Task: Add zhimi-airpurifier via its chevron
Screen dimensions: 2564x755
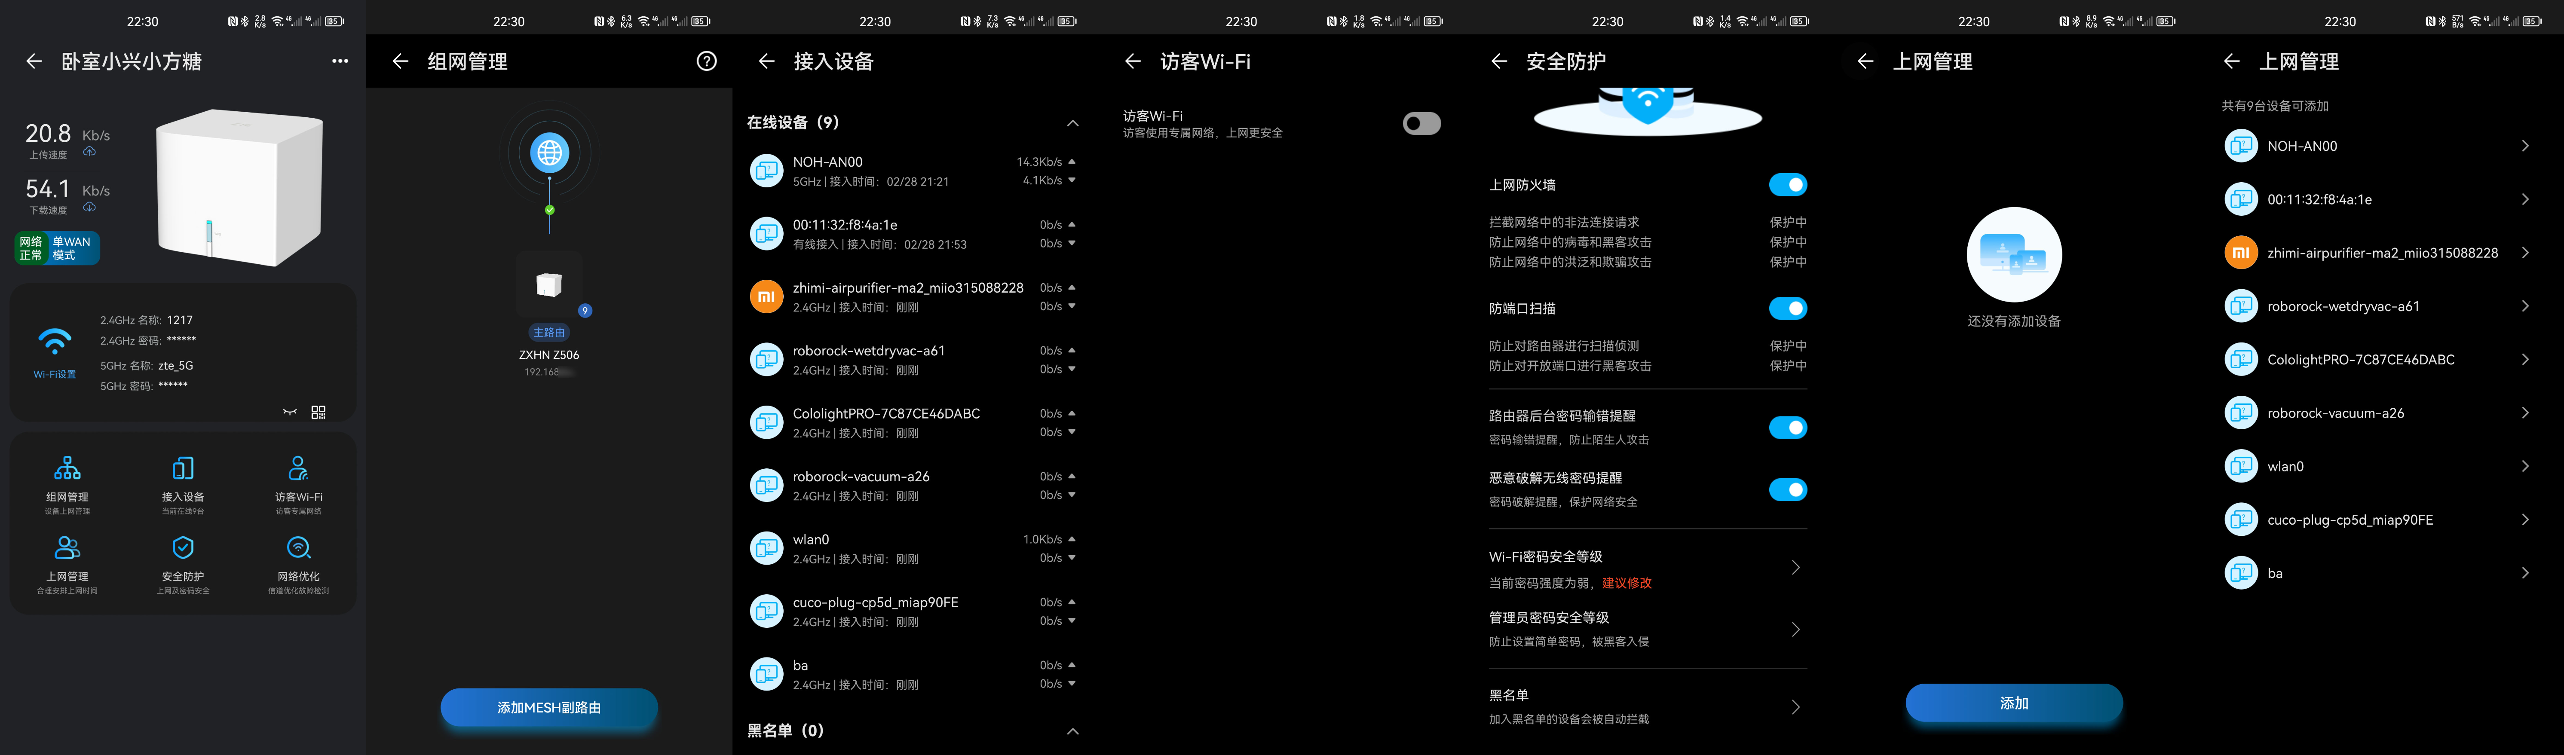Action: [x=2525, y=253]
